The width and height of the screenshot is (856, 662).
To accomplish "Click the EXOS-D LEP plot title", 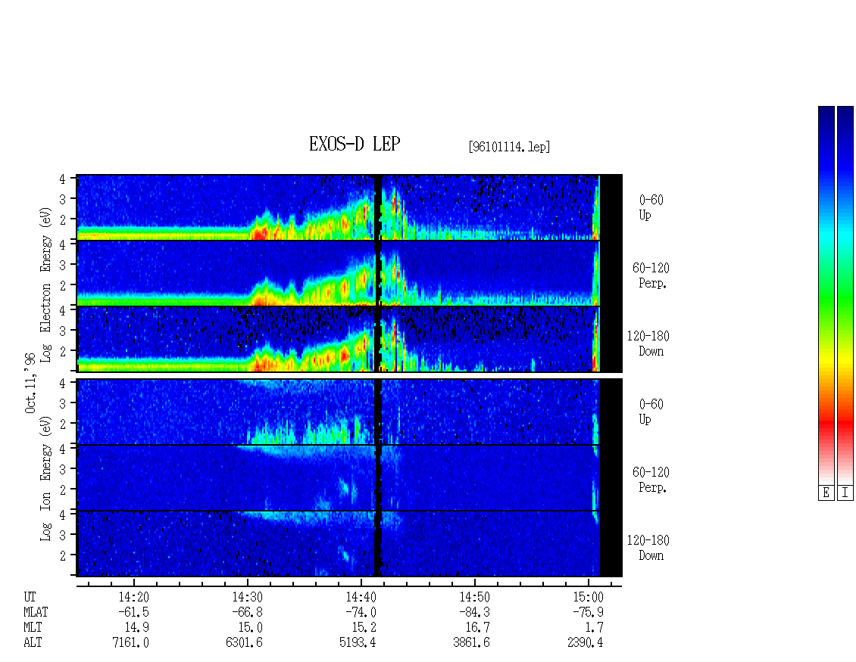I will [x=355, y=145].
